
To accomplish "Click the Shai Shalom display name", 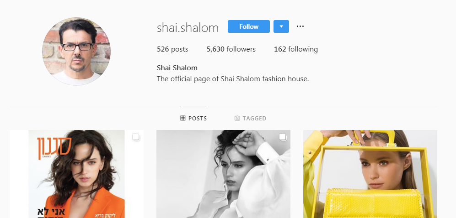I will coord(177,68).
